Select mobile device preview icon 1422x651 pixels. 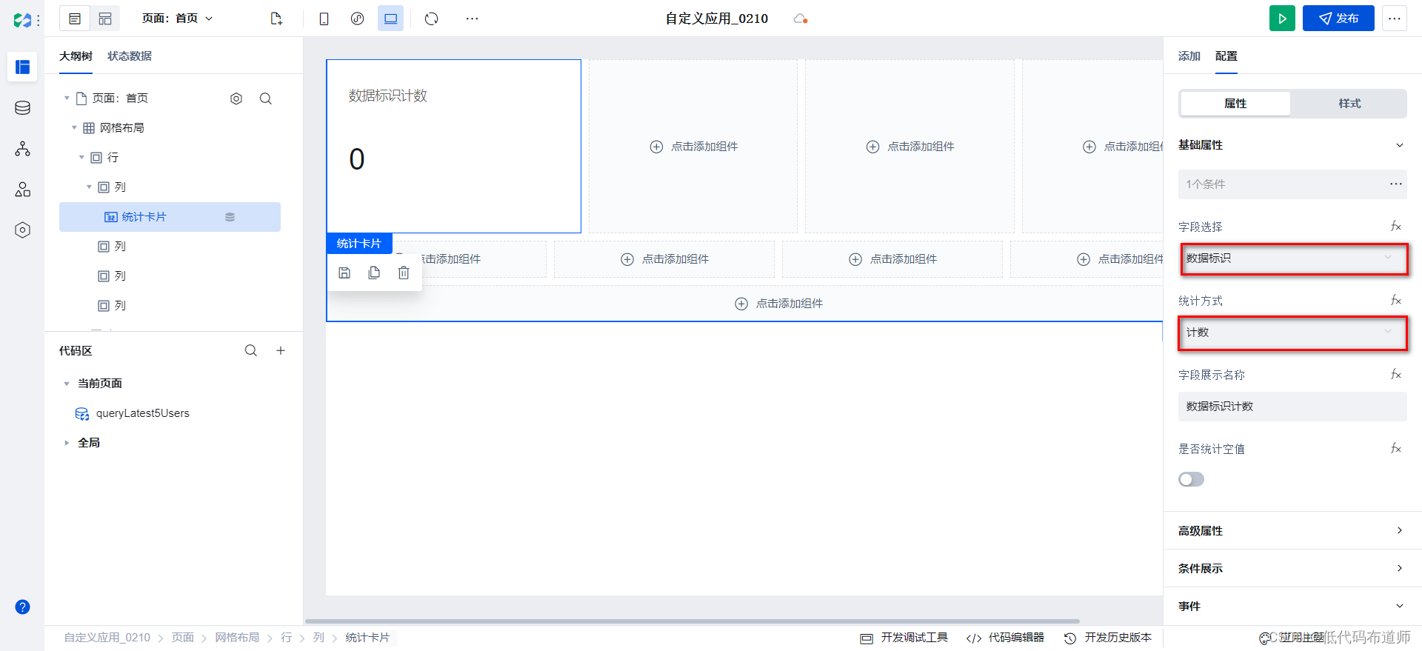[324, 19]
